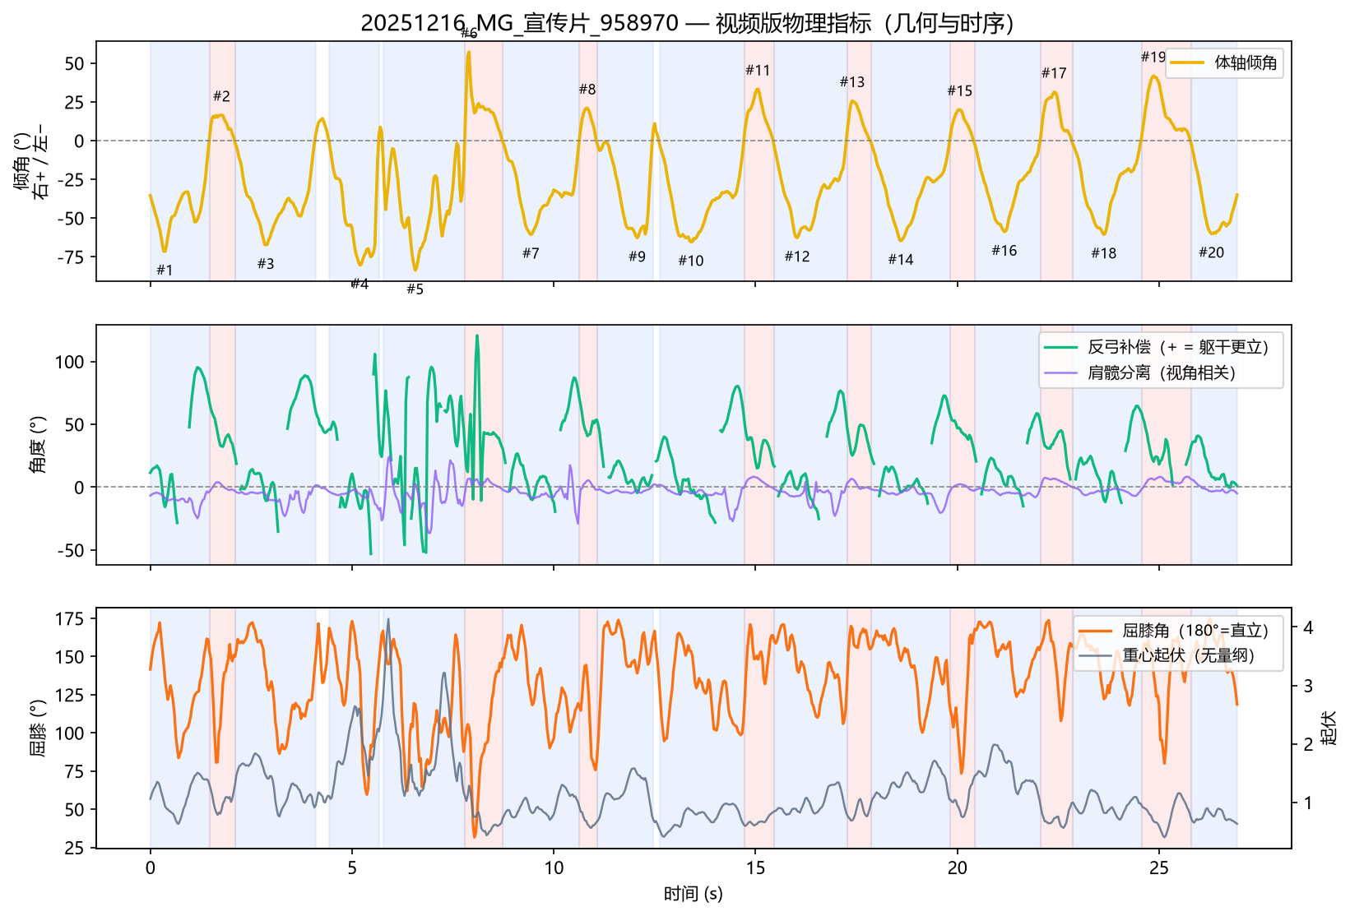
Task: Click the 175 tick on the 屈膝 axis
Action: [x=71, y=619]
